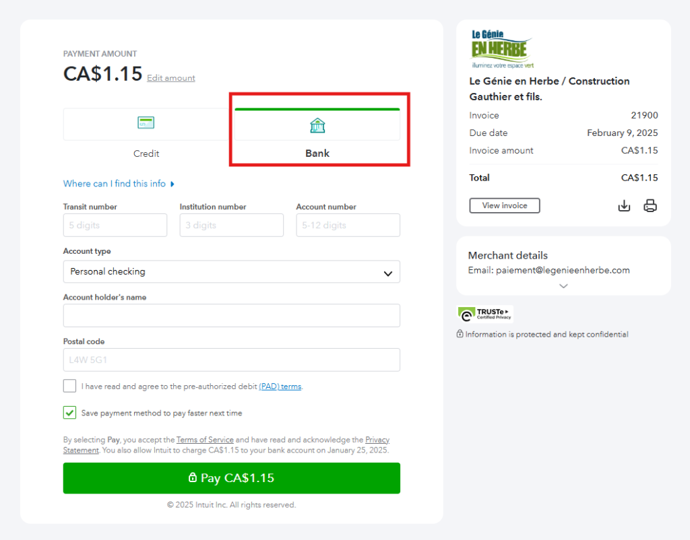Focus the Account holder's name field

pos(232,315)
